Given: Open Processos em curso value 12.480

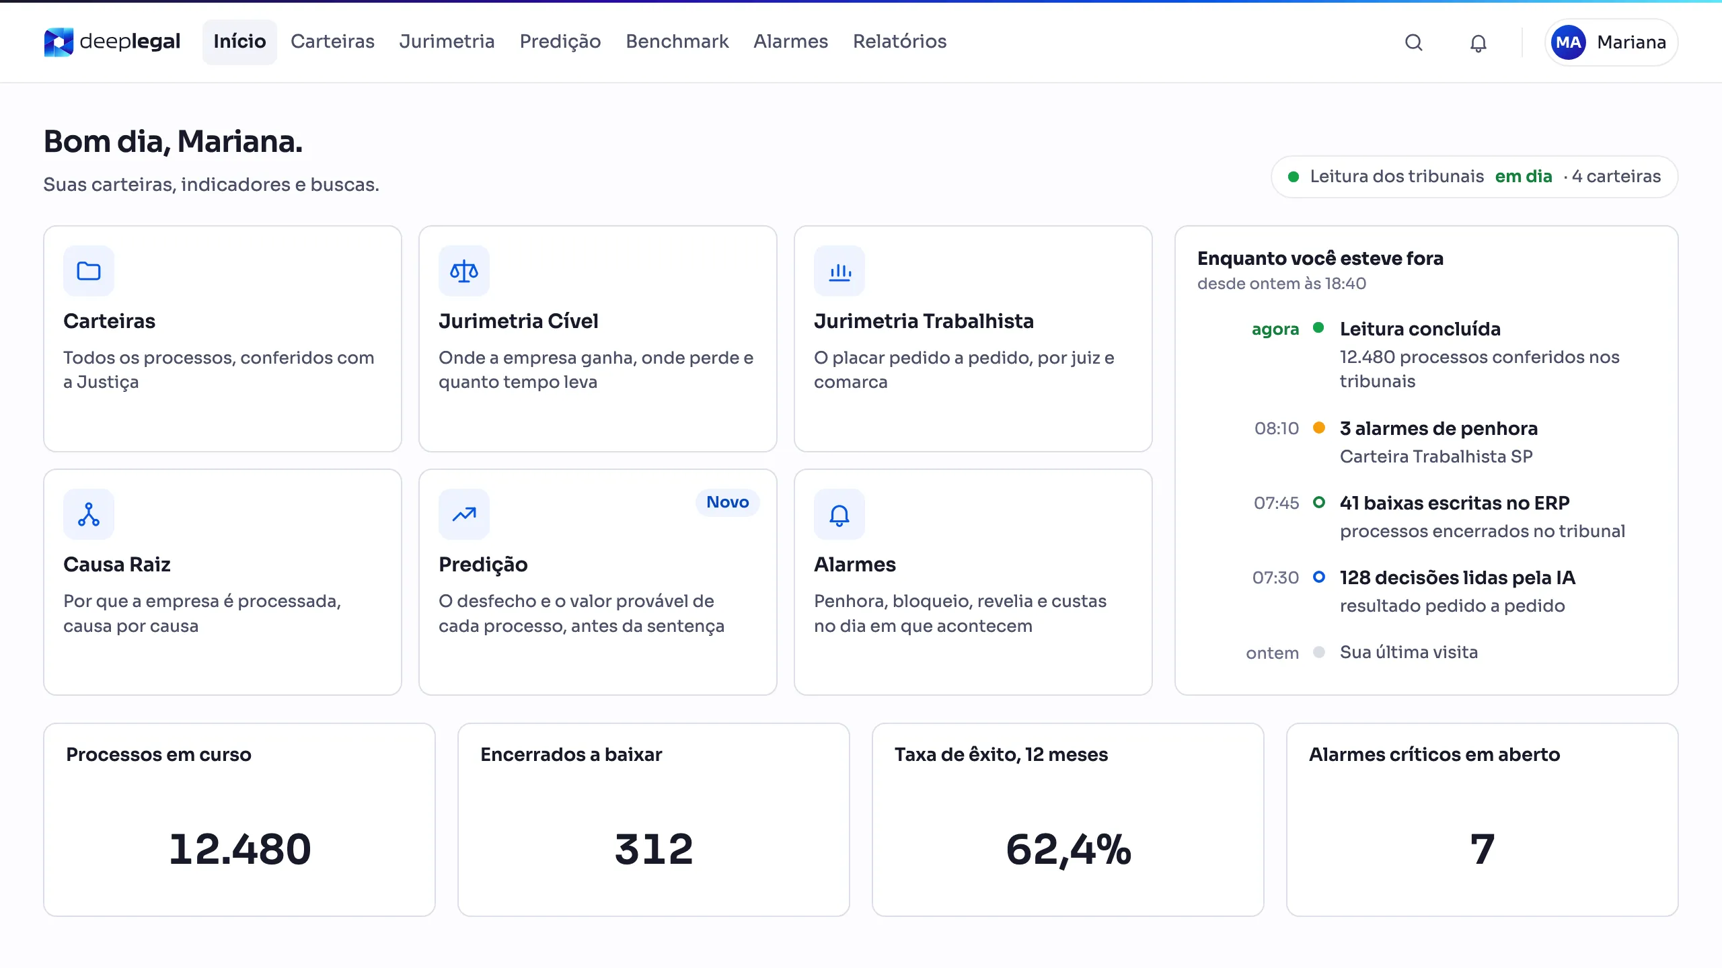Looking at the screenshot, I should click(239, 849).
